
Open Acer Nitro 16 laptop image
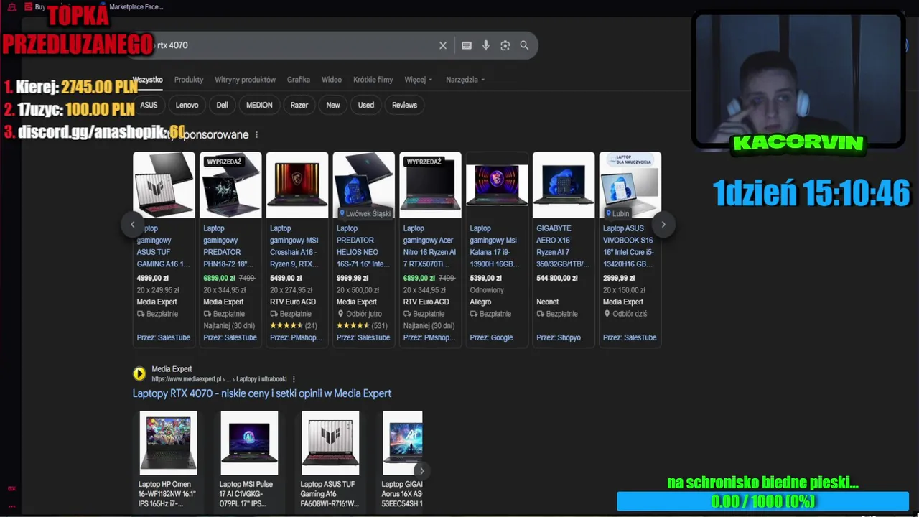[430, 185]
